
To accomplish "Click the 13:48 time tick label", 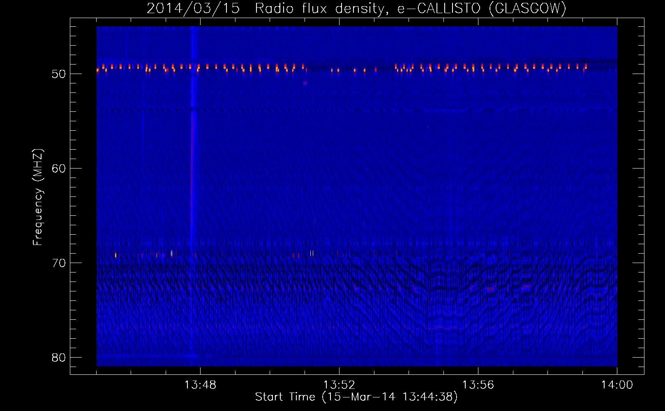I will [200, 385].
